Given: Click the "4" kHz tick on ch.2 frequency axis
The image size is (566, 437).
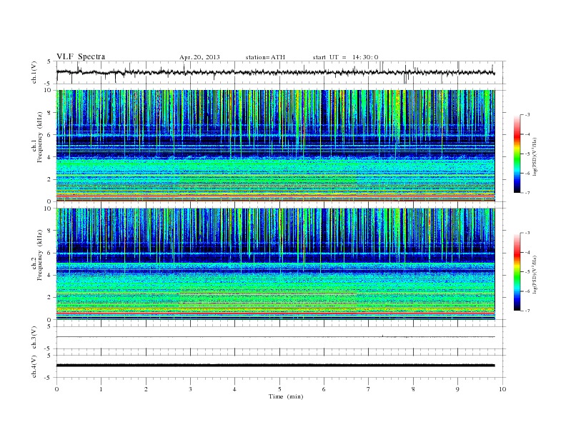Looking at the screenshot, I should click(x=49, y=275).
